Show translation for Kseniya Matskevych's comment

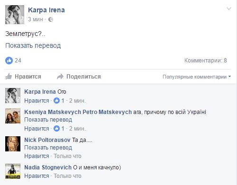[x=48, y=120]
